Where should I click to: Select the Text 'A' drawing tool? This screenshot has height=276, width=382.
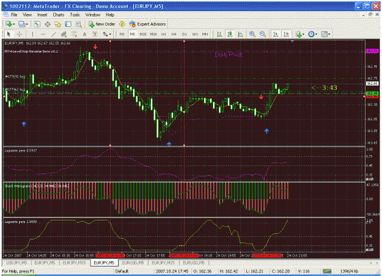(84, 34)
